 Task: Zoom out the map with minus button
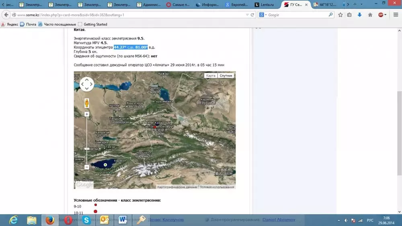pyautogui.click(x=86, y=167)
